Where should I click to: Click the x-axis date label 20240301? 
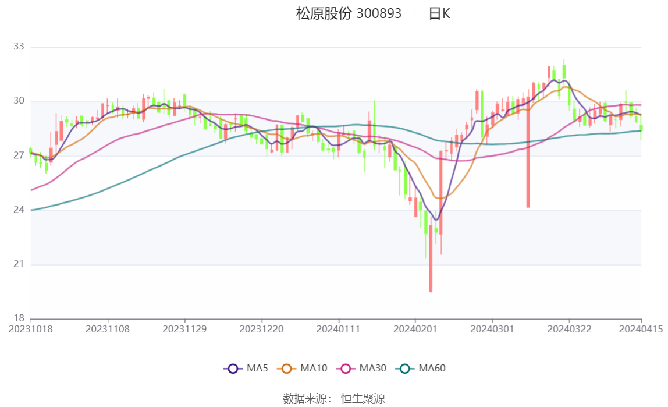pyautogui.click(x=492, y=330)
